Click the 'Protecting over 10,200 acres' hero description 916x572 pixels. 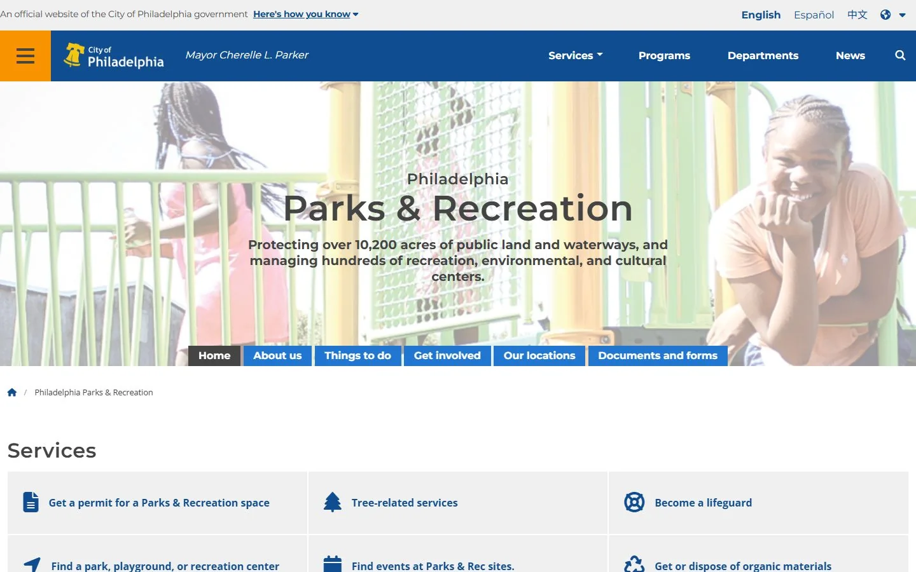(458, 261)
